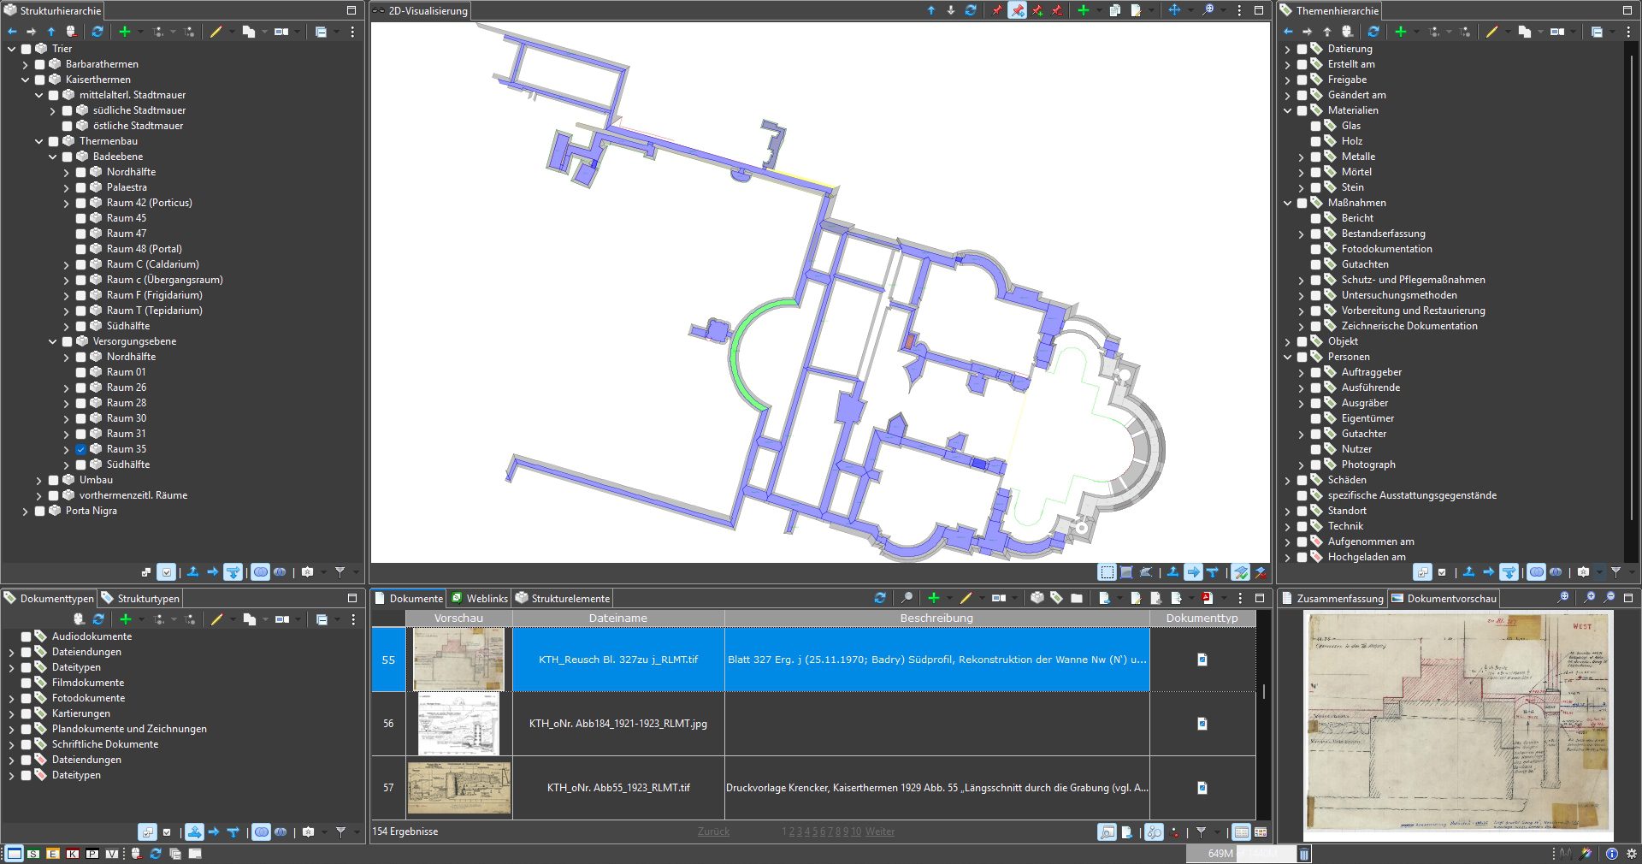The width and height of the screenshot is (1642, 864).
Task: Click the Weiter pagination link
Action: (879, 831)
